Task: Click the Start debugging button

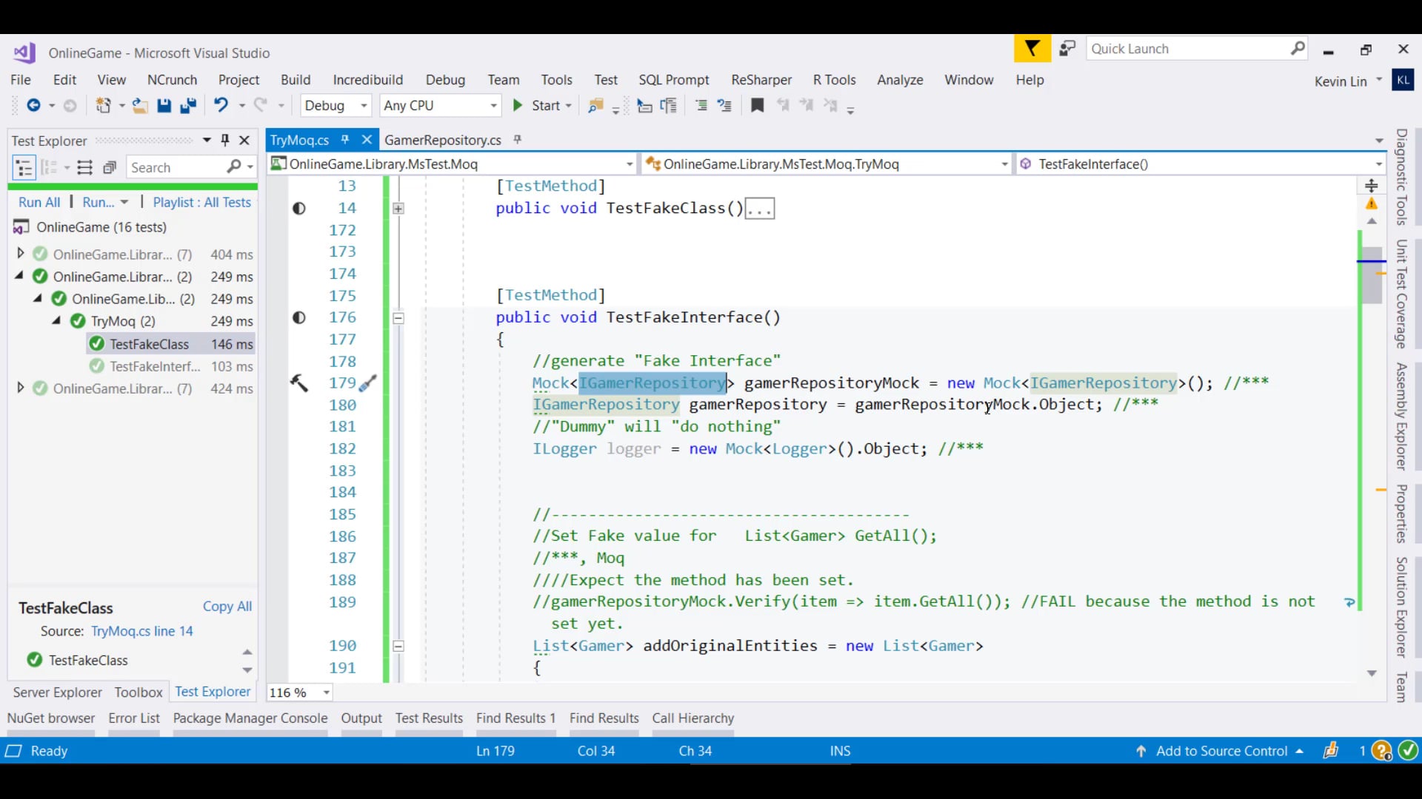Action: (541, 105)
